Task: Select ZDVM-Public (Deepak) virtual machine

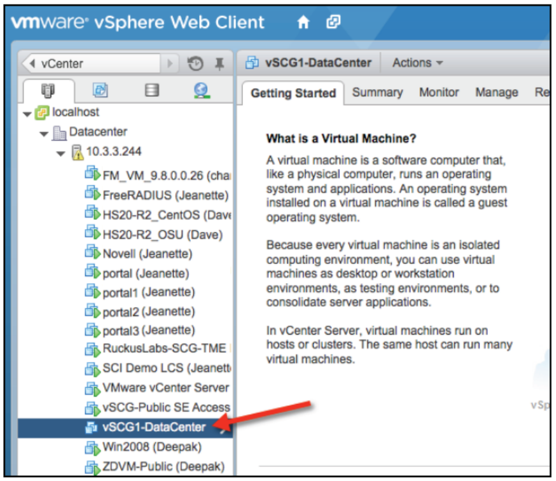Action: tap(164, 467)
